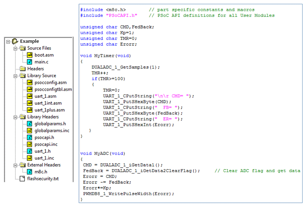
Task: Select uart_1int.asm in the project tree
Action: coord(48,103)
